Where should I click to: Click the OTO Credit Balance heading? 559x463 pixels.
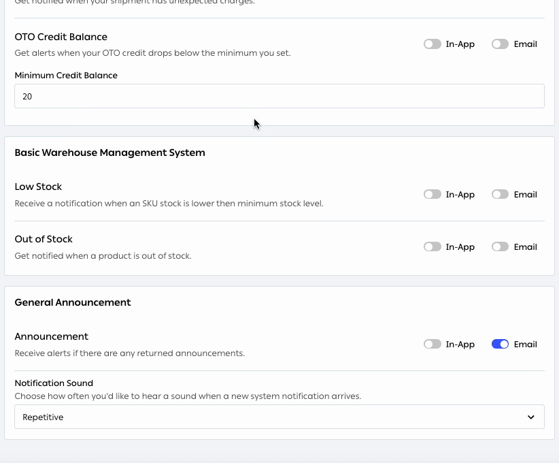pyautogui.click(x=61, y=37)
